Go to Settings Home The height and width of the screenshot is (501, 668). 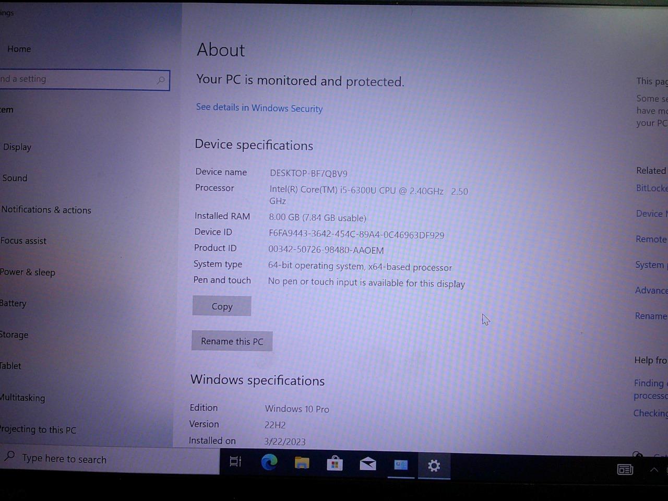(x=19, y=49)
